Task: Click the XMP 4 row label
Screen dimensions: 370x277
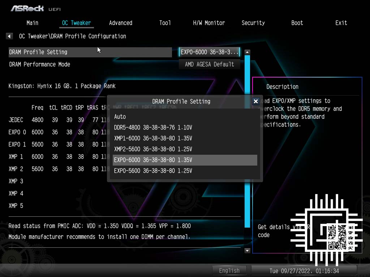Action: (x=16, y=193)
